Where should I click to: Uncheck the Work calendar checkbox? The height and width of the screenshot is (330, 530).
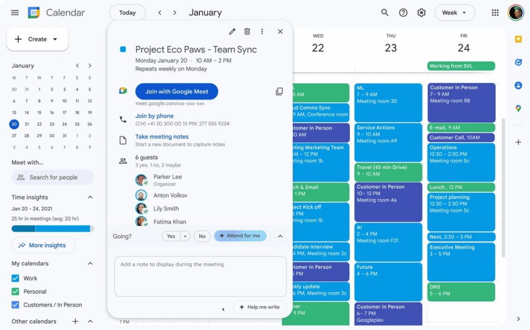coord(16,278)
